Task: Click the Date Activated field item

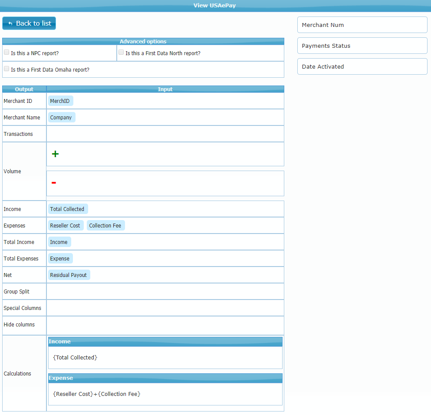Action: point(362,66)
